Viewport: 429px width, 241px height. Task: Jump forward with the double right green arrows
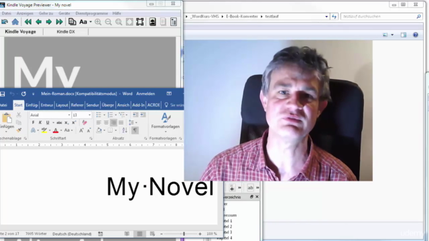click(59, 22)
